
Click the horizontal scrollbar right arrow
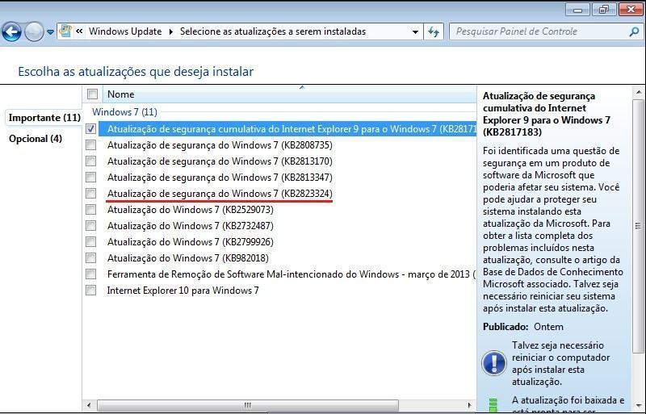(x=469, y=405)
